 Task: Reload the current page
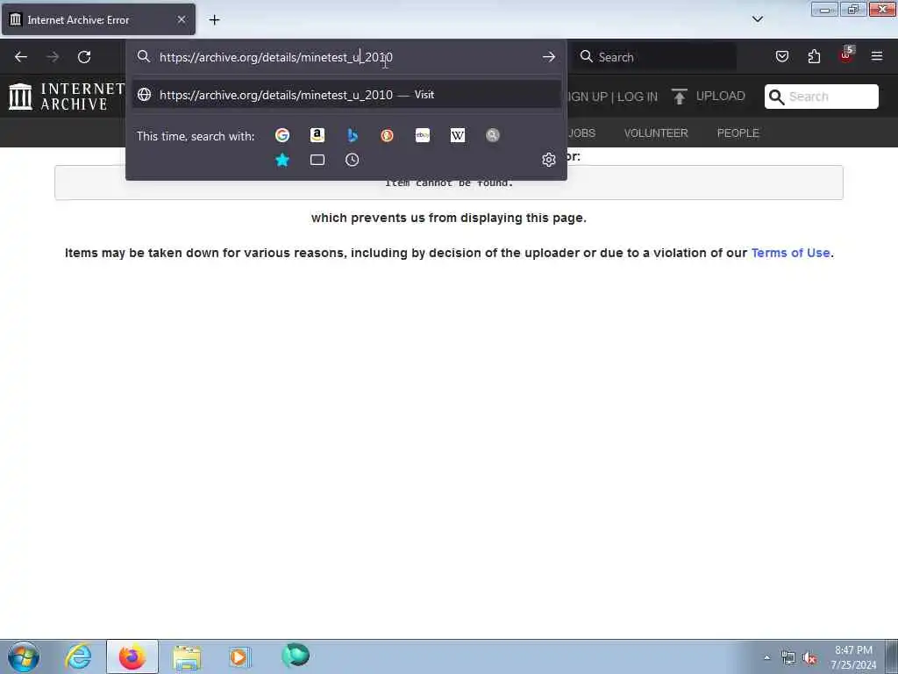click(x=84, y=57)
